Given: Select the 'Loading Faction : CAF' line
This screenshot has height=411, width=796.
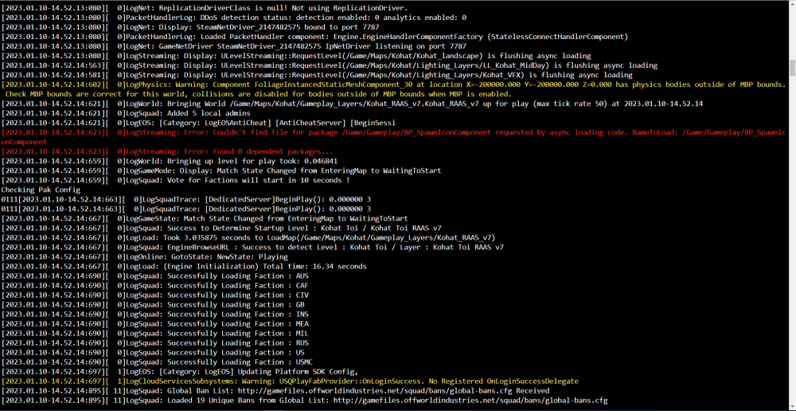Looking at the screenshot, I should 155,285.
